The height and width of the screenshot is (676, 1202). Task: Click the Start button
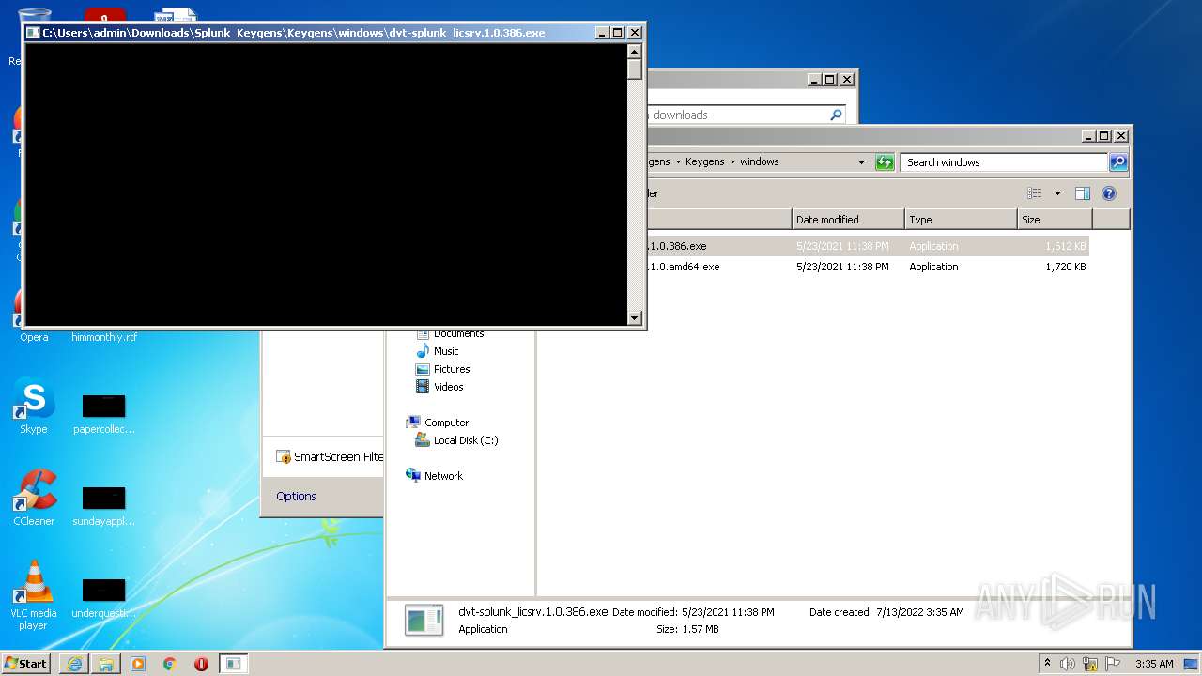pos(25,664)
